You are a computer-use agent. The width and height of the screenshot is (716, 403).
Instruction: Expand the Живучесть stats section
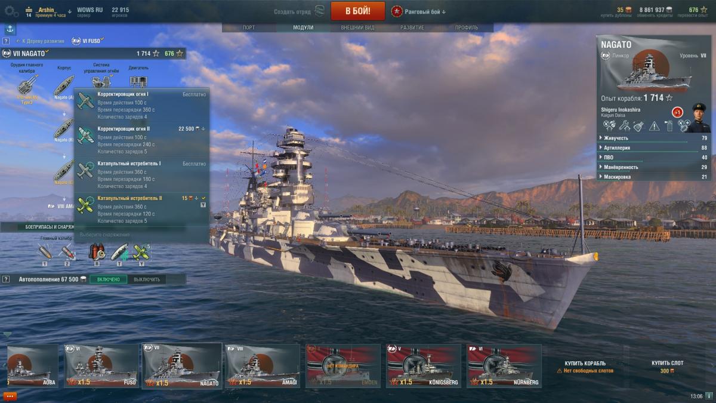[654, 138]
